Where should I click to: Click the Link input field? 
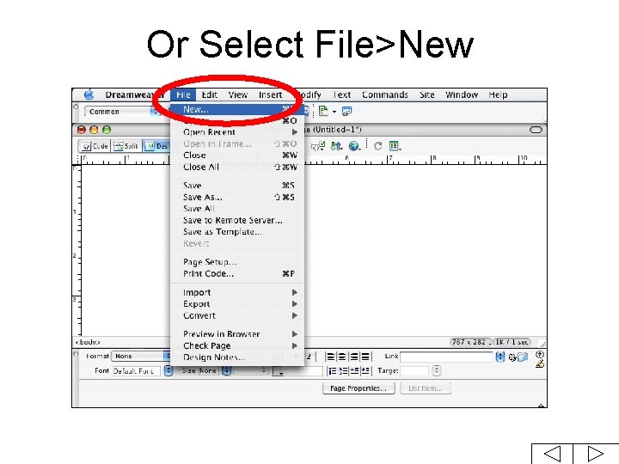point(447,357)
